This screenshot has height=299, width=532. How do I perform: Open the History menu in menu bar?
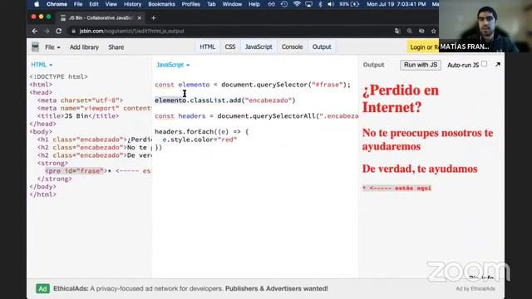point(132,4)
